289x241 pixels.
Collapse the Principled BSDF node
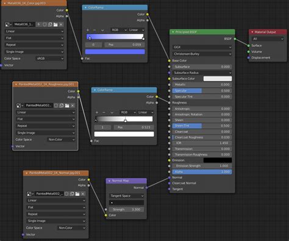[x=173, y=32]
